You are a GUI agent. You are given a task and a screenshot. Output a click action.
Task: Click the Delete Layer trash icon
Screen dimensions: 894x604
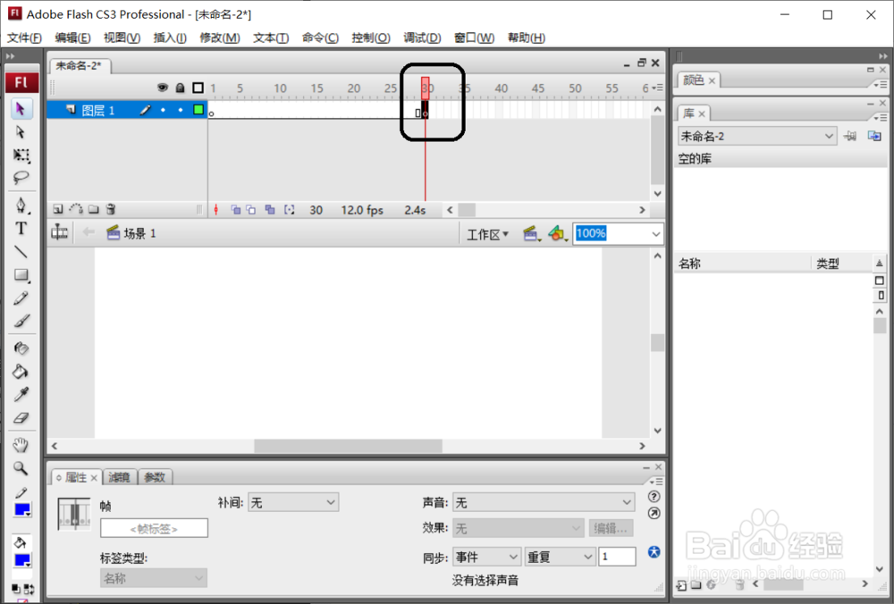(111, 209)
